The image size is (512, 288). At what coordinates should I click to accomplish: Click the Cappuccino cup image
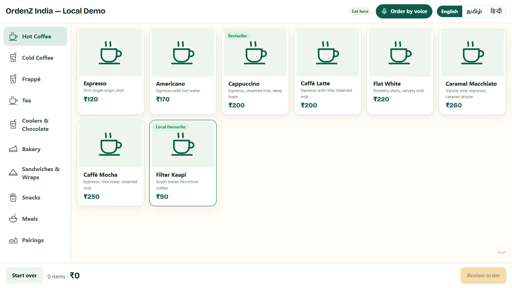255,53
